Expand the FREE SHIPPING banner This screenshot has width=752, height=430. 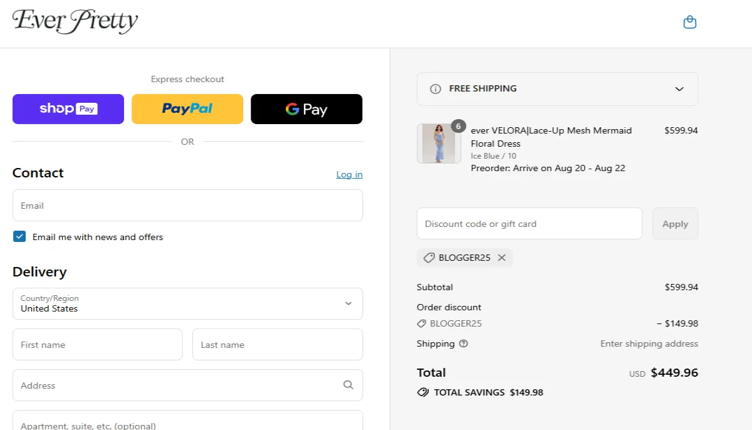click(679, 89)
